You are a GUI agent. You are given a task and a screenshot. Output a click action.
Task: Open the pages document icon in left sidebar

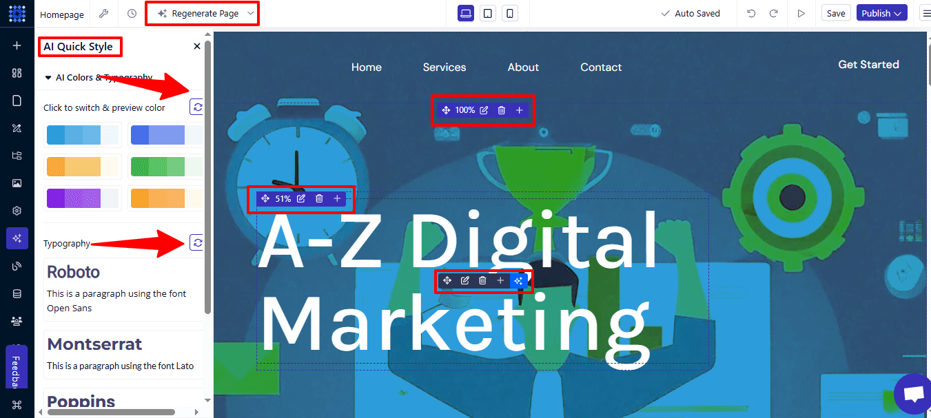17,101
